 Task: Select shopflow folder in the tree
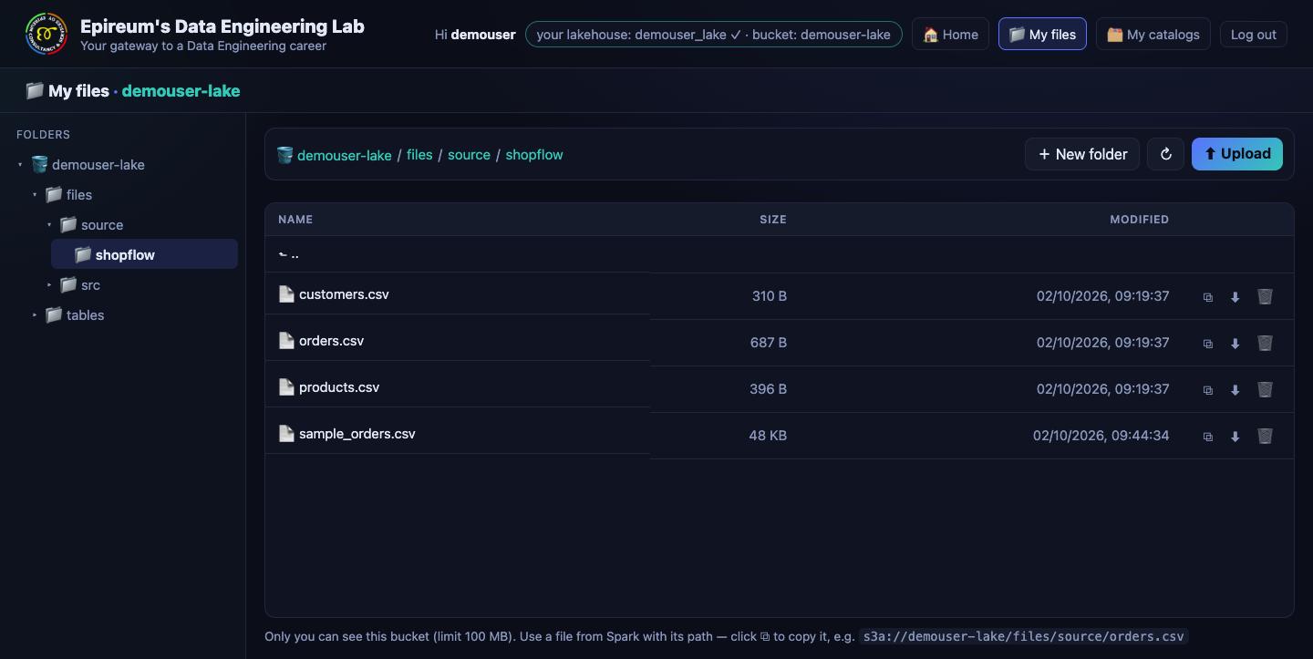tap(144, 254)
